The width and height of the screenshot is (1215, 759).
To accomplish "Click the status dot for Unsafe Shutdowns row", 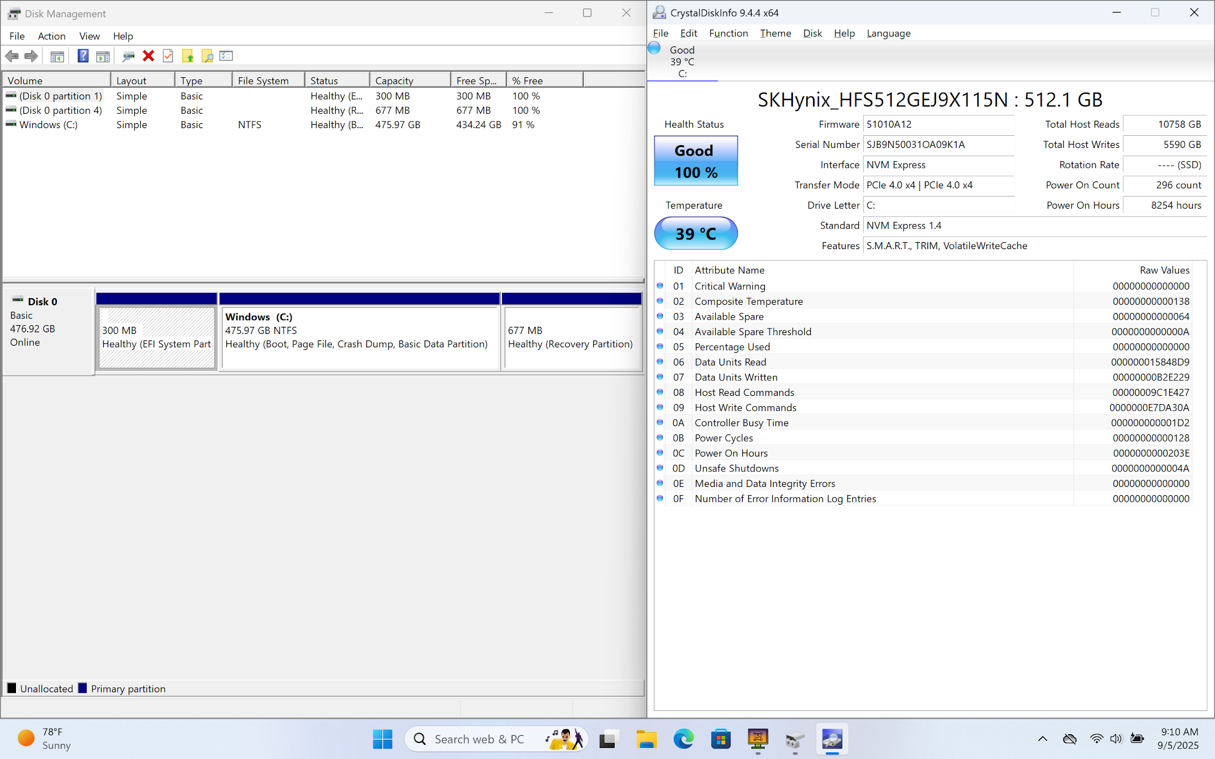I will point(659,468).
